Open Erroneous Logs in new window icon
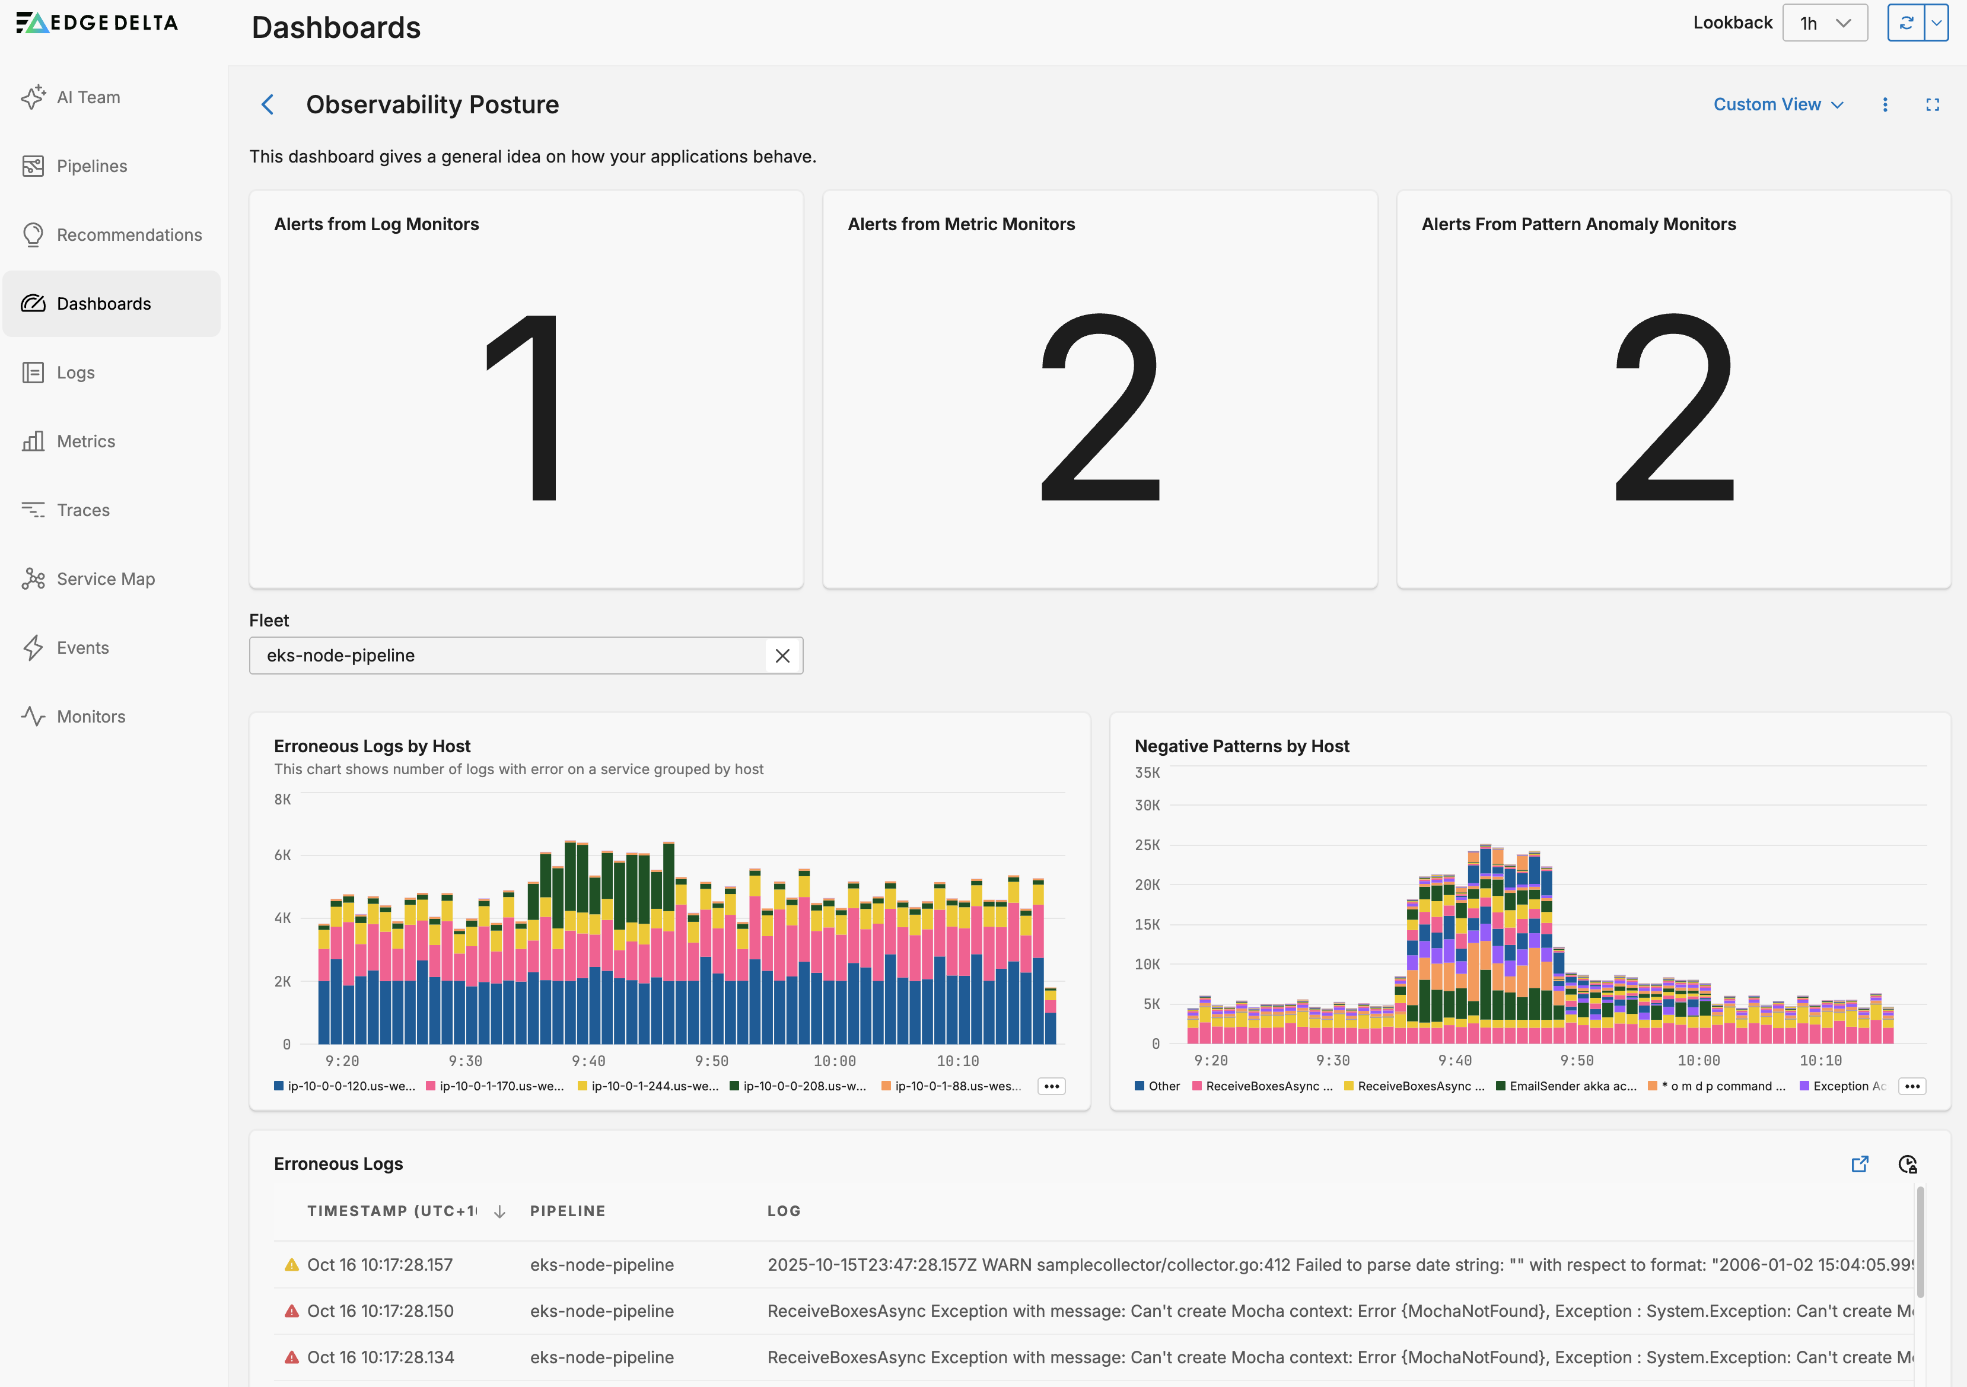The height and width of the screenshot is (1387, 1967). pyautogui.click(x=1860, y=1165)
